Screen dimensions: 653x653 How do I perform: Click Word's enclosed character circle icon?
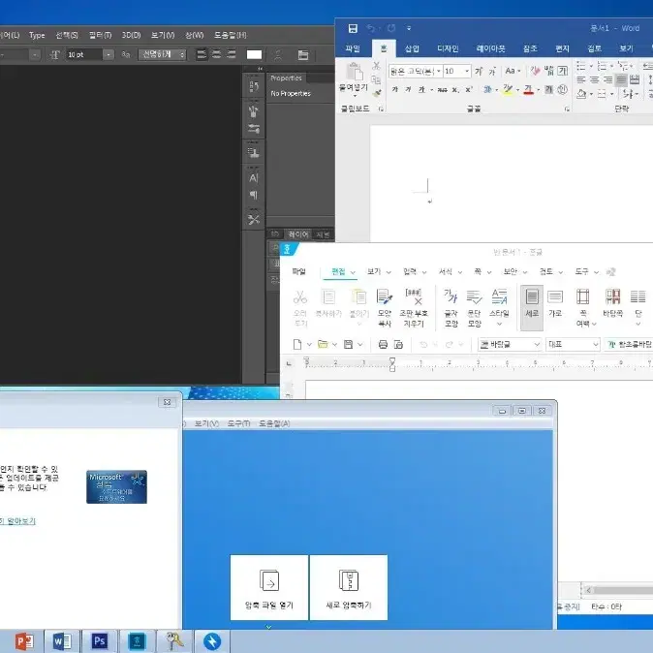pos(562,89)
